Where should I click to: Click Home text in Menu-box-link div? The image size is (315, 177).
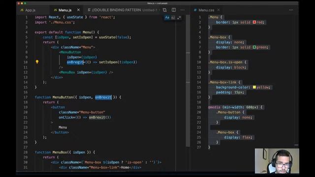[x=125, y=167]
